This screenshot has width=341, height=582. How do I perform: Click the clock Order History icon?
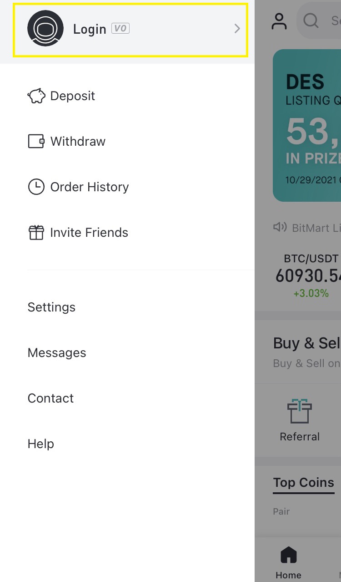[36, 187]
